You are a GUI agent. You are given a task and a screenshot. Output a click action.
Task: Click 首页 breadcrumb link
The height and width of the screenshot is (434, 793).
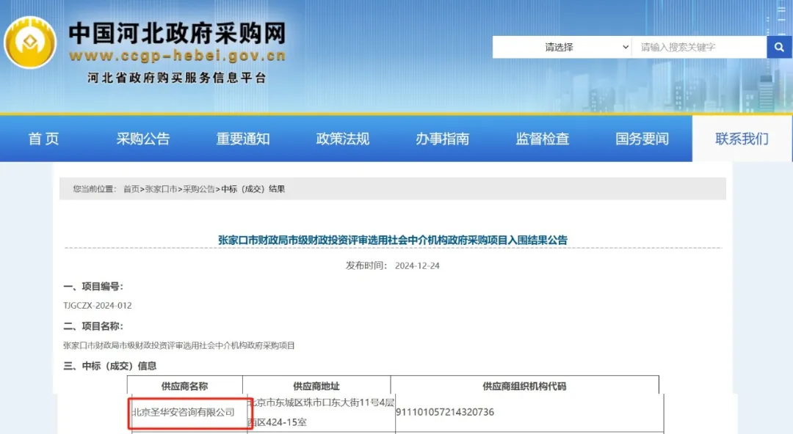(131, 189)
